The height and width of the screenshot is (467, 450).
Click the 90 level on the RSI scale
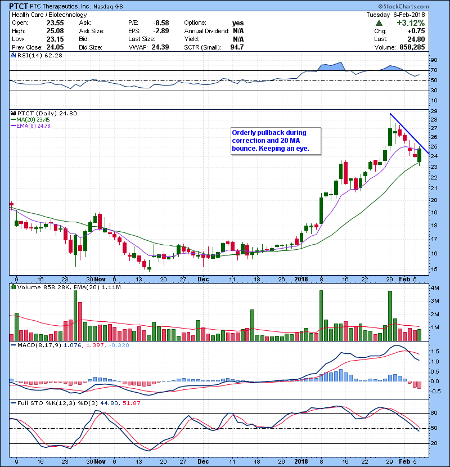(434, 60)
